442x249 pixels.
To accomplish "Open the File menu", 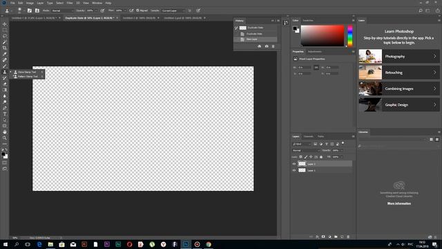I will click(12, 3).
